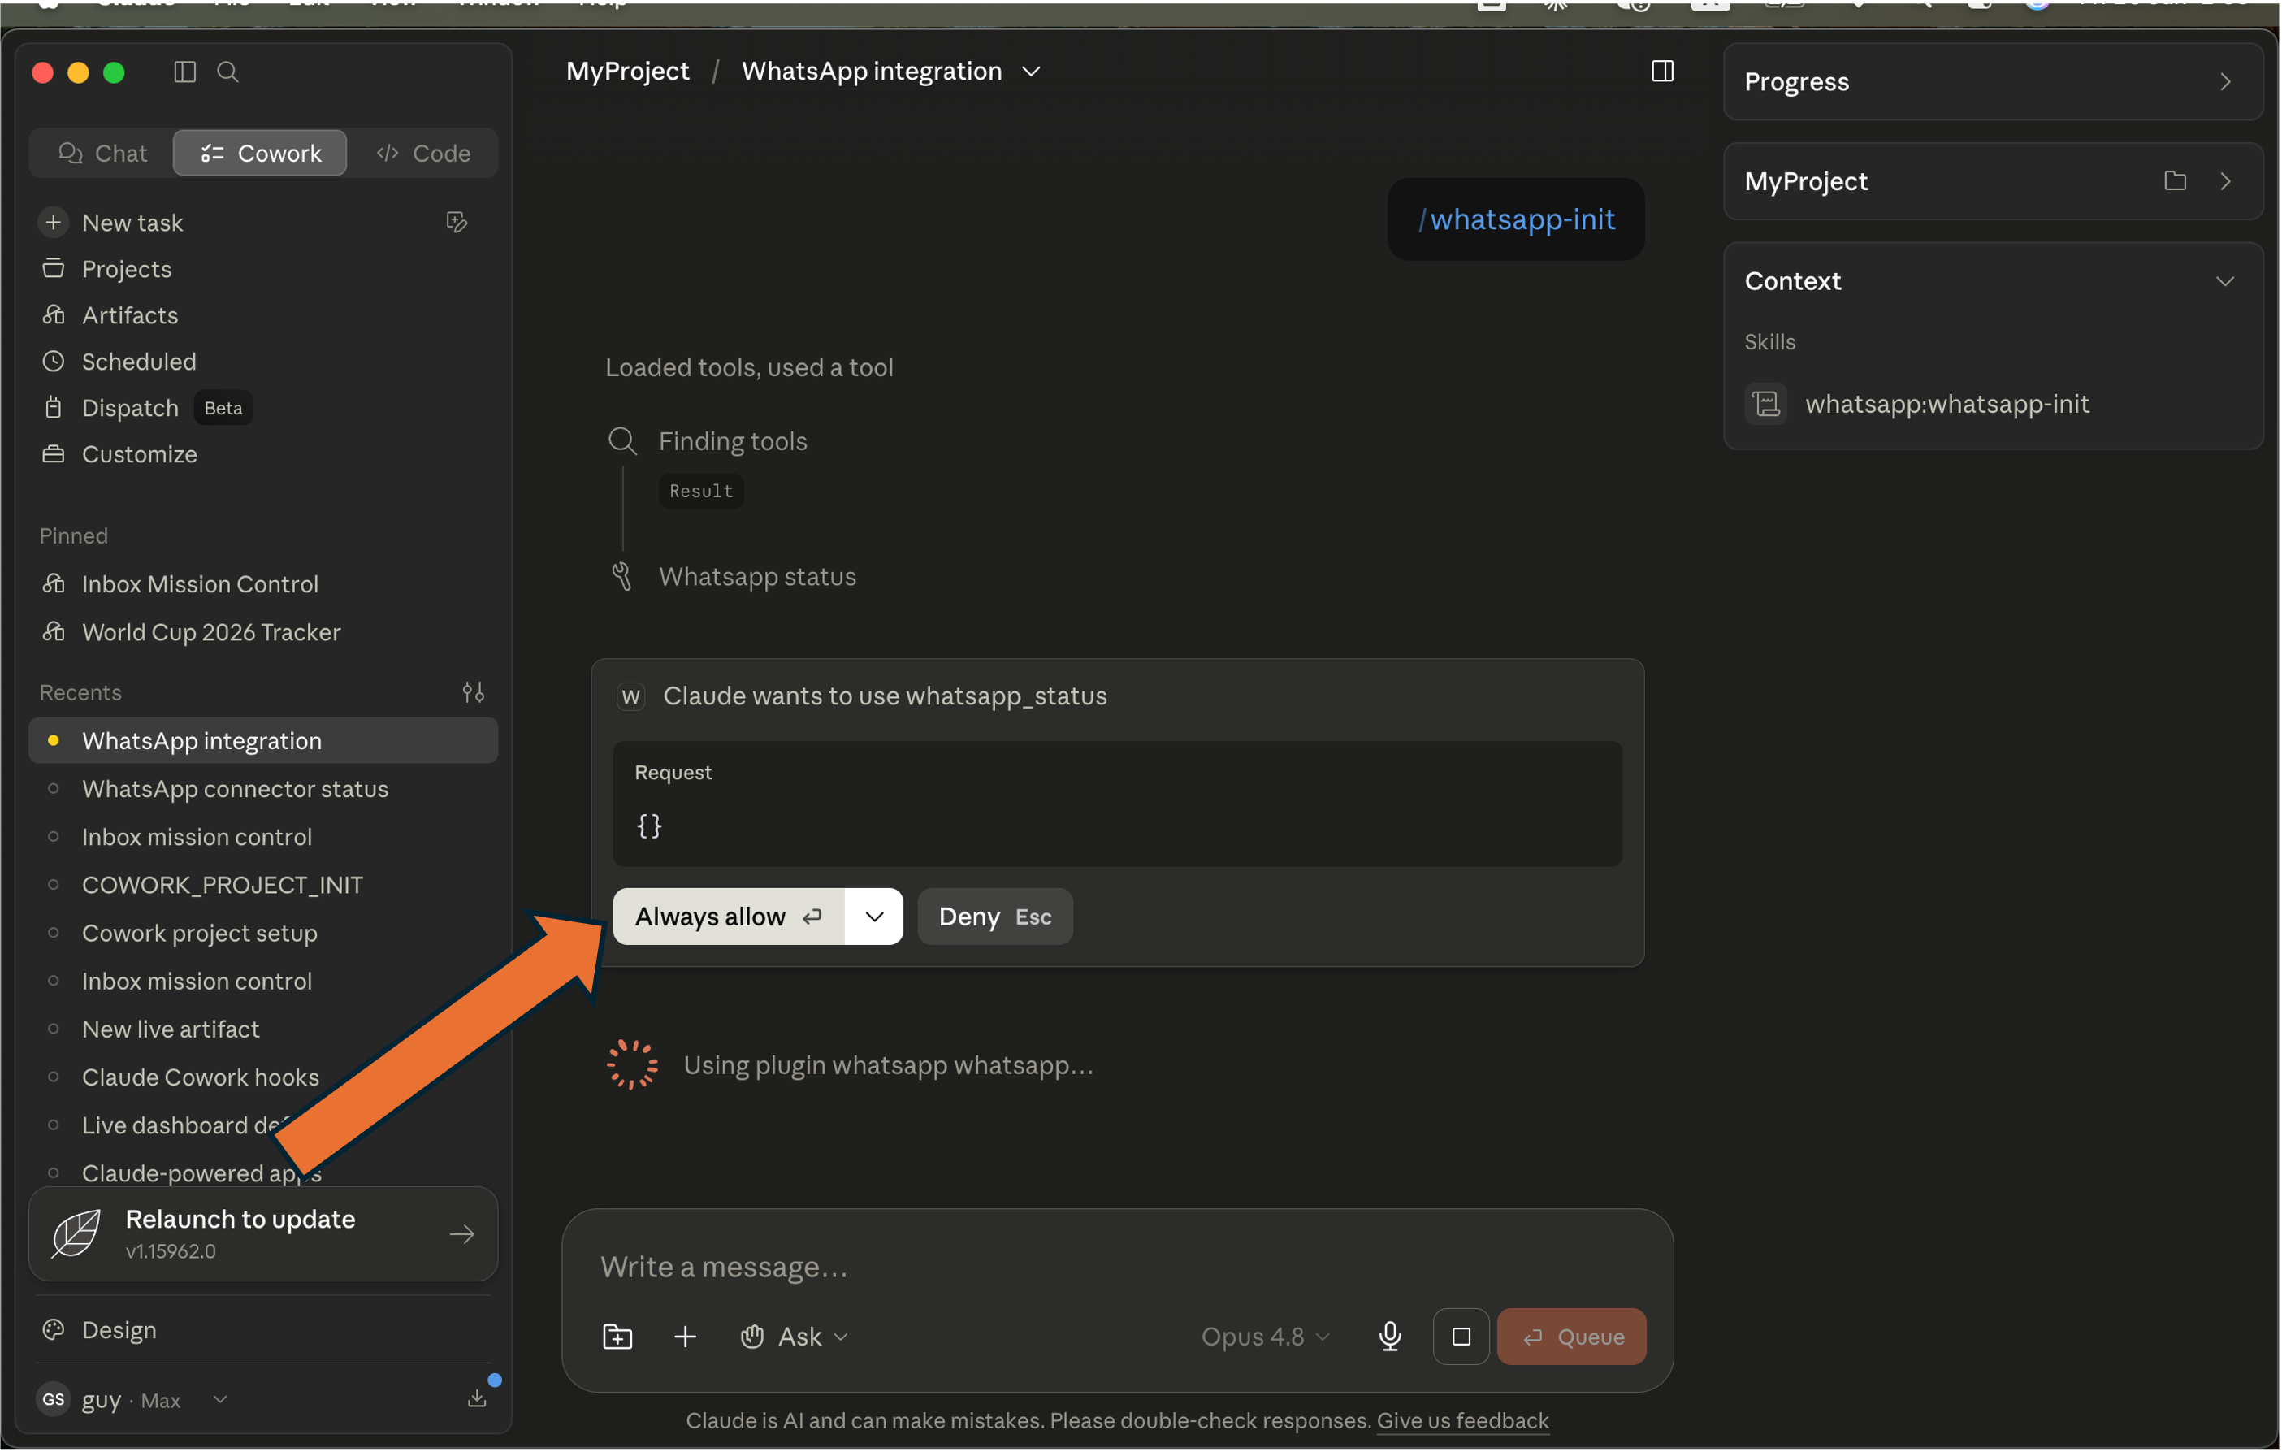Open Dispatch Beta section
Screen dimensions: 2282x1452
coord(147,409)
